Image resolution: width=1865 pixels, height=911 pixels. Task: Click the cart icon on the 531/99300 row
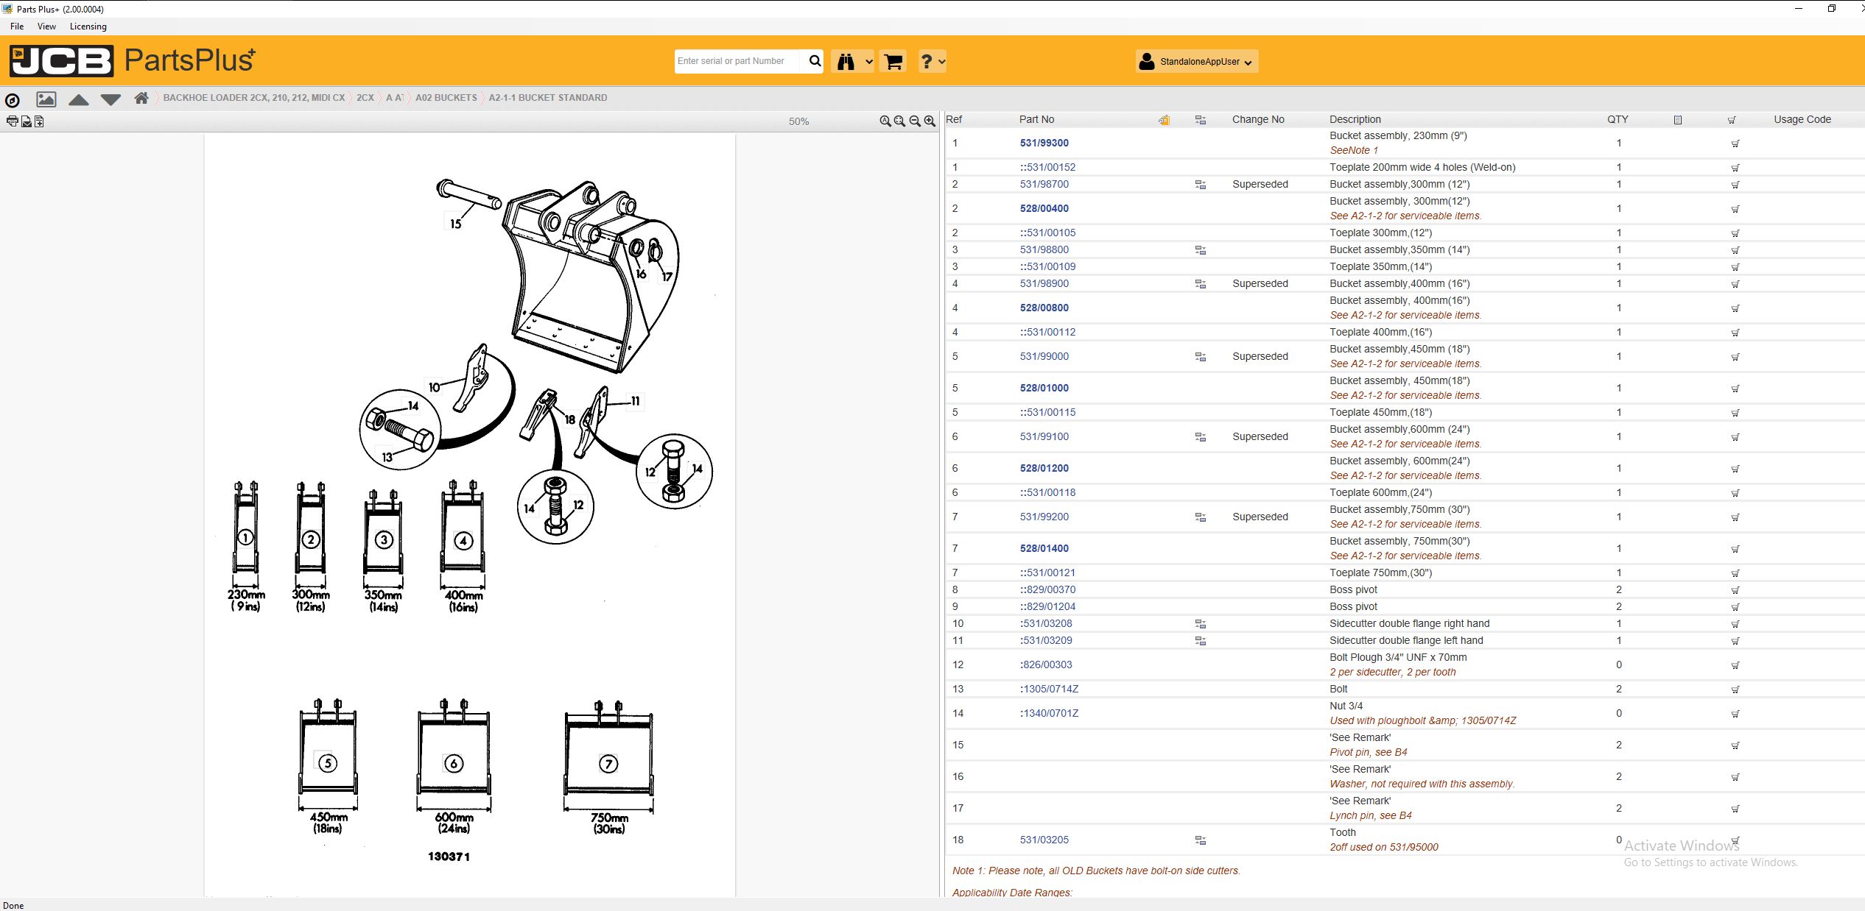[1735, 143]
